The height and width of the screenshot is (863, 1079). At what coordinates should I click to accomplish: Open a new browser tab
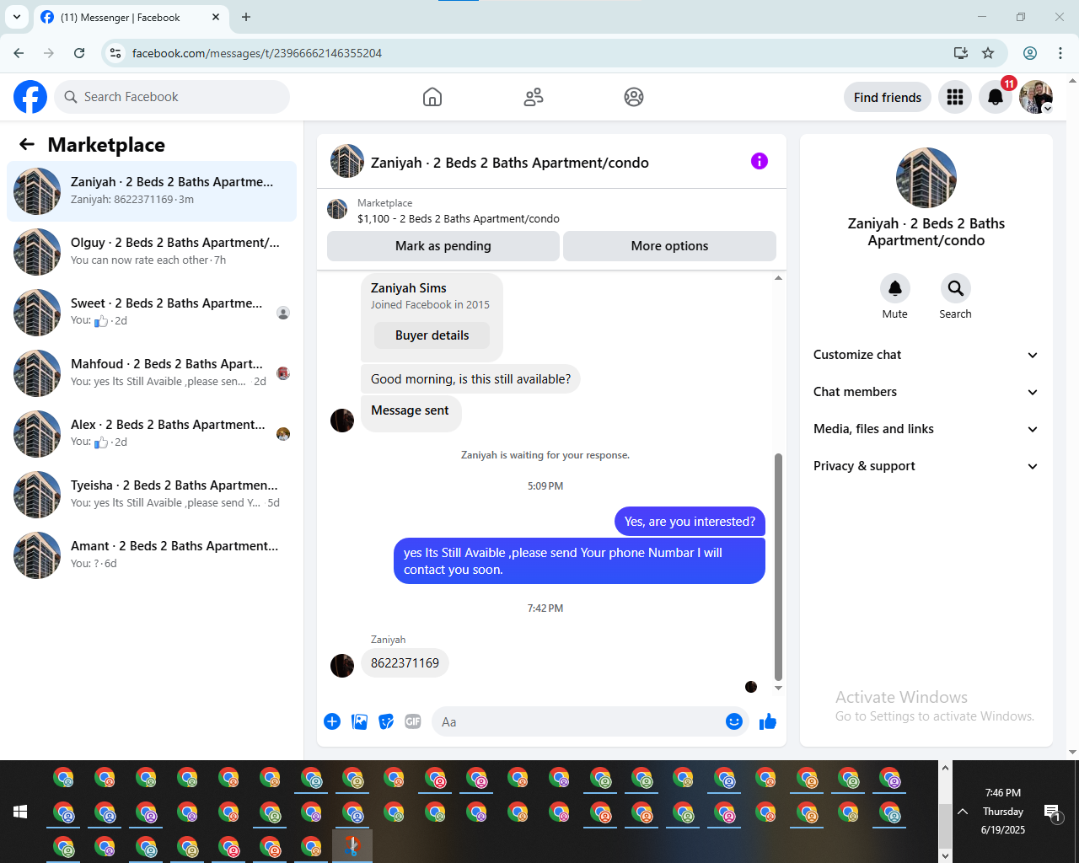[x=246, y=17]
